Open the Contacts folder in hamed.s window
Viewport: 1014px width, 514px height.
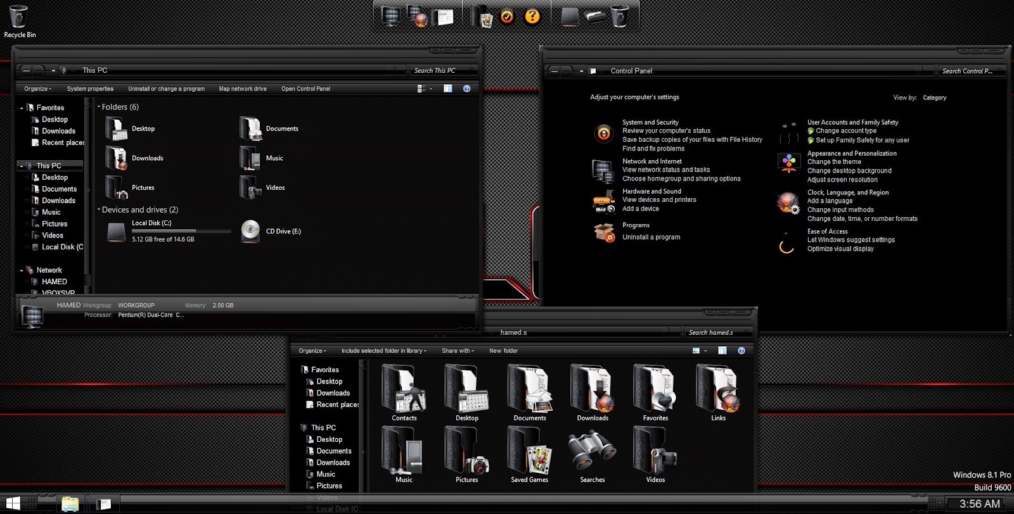[x=404, y=392]
